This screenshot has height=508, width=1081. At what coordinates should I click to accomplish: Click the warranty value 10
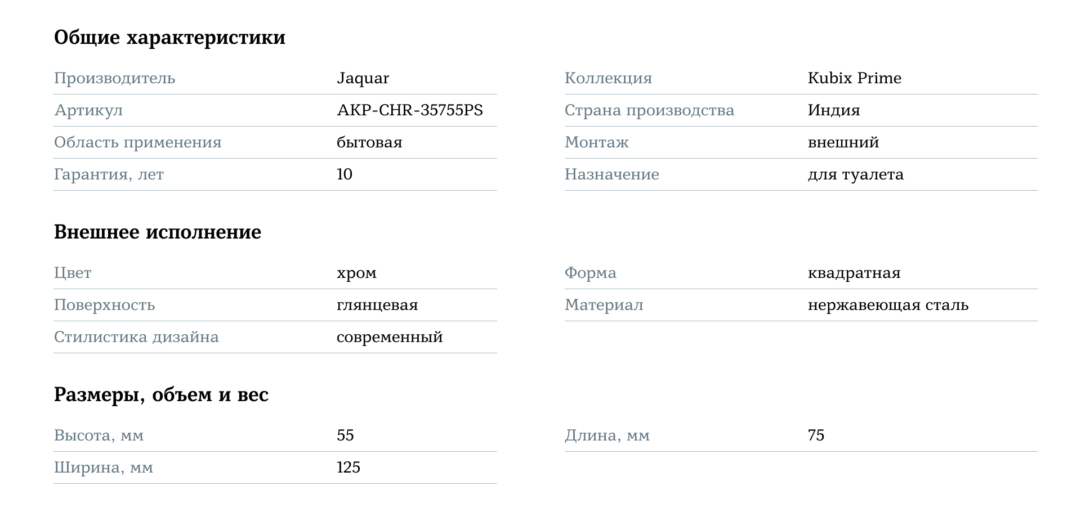[x=344, y=174]
